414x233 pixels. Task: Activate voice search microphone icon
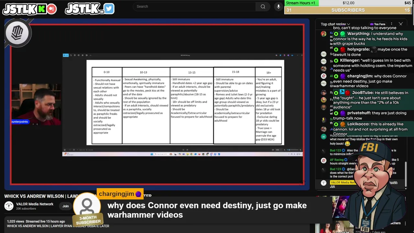point(278,6)
